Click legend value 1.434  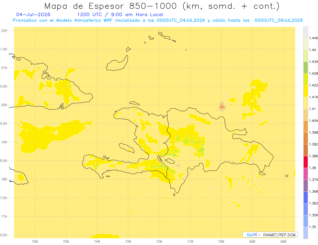(x=314, y=62)
